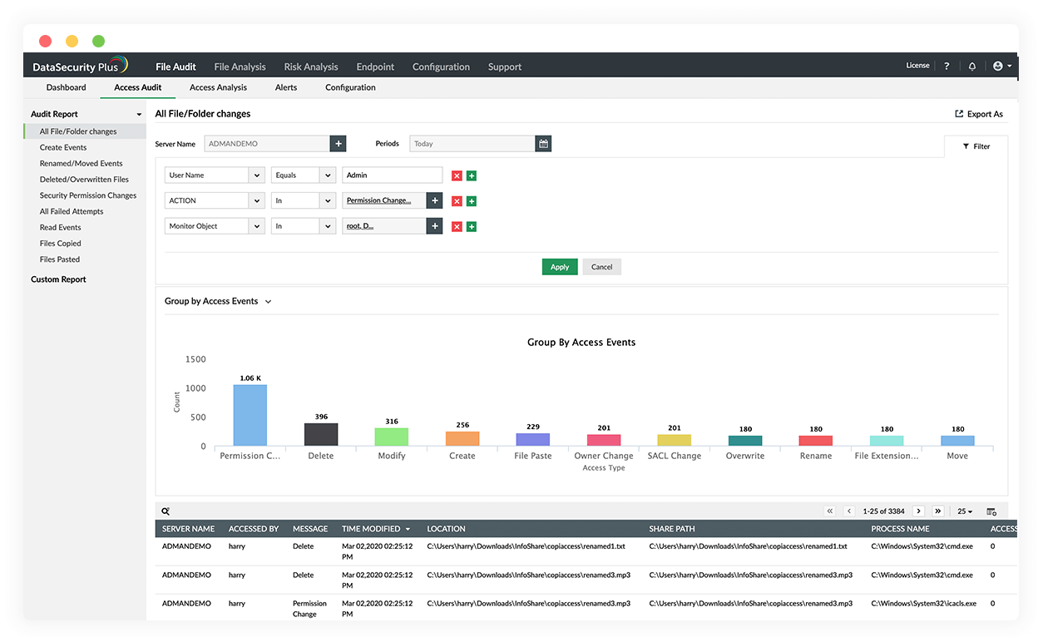The width and height of the screenshot is (1043, 637).
Task: Sort by the TIME MODIFIED column header
Action: coord(376,529)
